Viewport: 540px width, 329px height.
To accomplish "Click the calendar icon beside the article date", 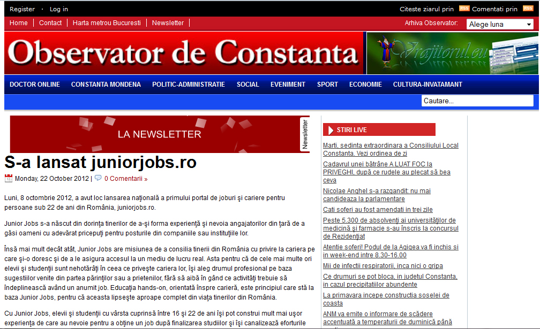I will 8,179.
